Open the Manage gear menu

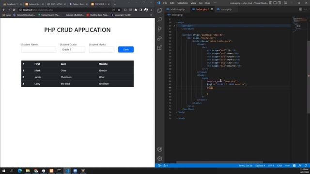[160, 159]
